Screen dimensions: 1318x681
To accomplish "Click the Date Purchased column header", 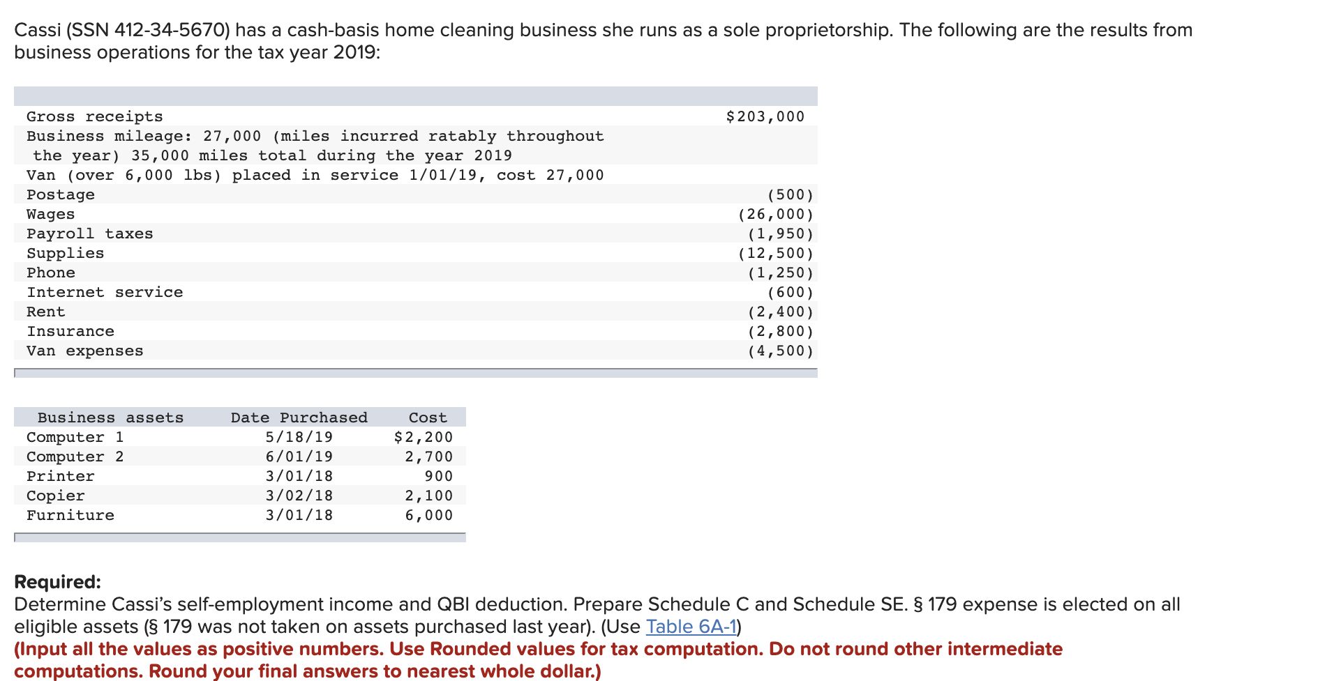I will 299,418.
